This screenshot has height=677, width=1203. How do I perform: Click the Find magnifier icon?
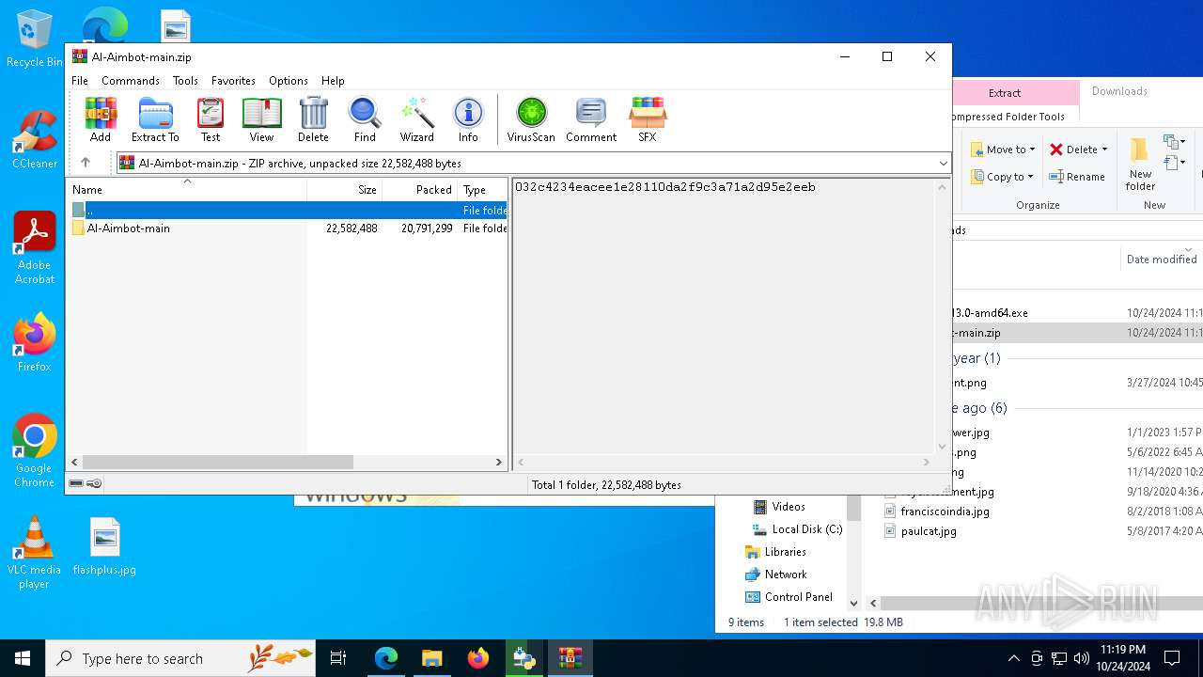(365, 119)
